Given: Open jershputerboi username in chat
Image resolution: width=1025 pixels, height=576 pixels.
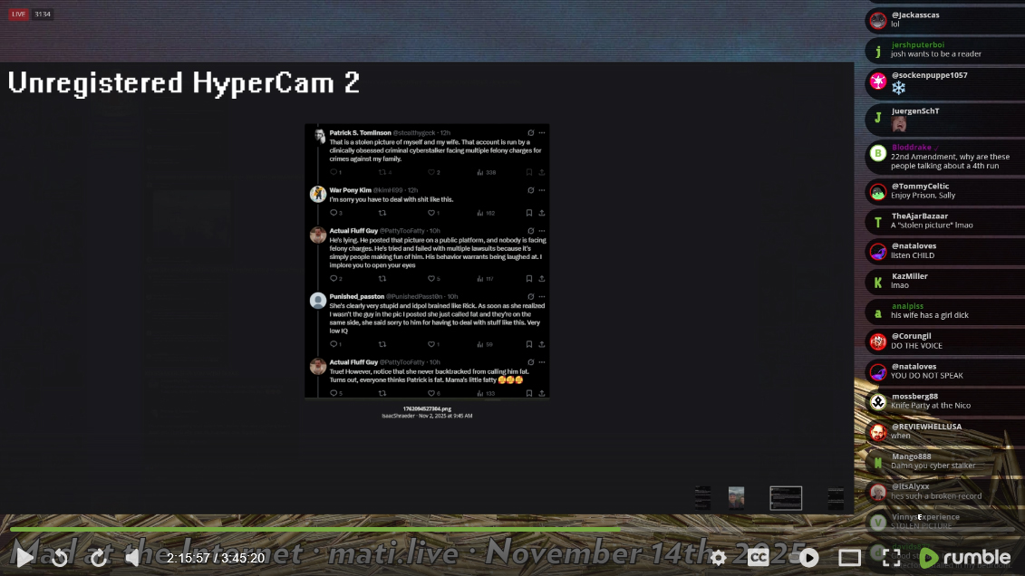Looking at the screenshot, I should click(x=918, y=44).
